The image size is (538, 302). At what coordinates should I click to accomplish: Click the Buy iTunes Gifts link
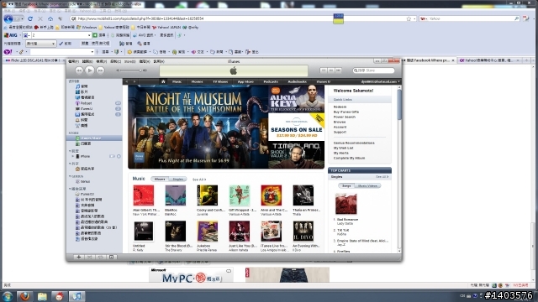click(346, 112)
